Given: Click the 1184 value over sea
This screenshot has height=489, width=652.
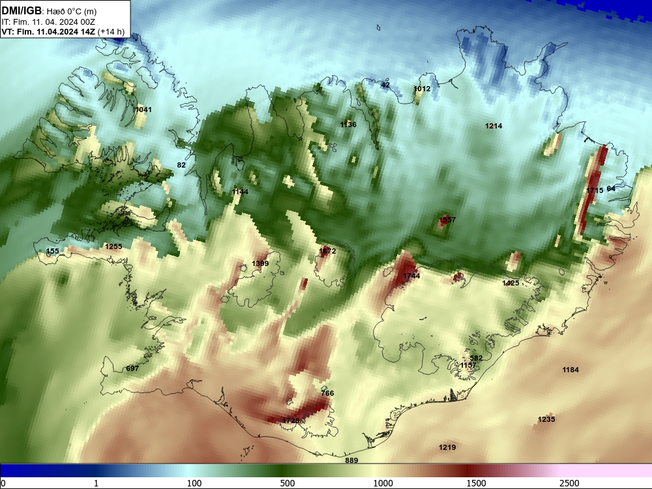Looking at the screenshot, I should (x=570, y=370).
